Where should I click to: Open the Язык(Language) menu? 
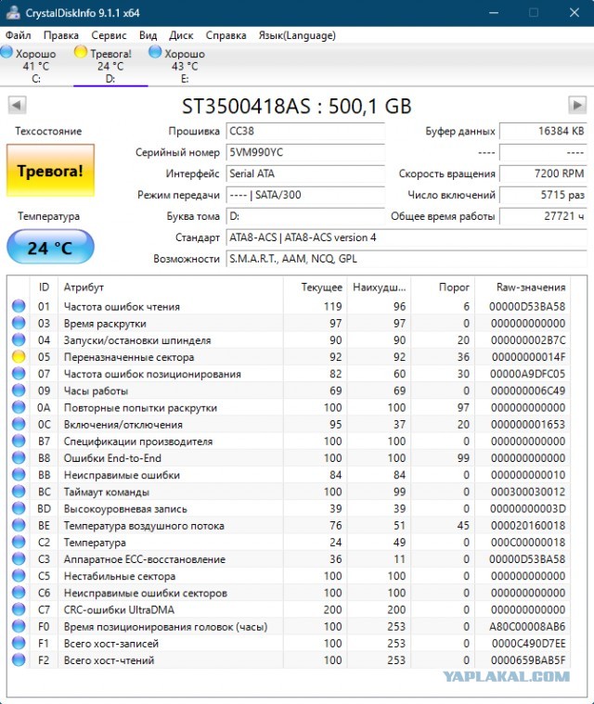[297, 35]
